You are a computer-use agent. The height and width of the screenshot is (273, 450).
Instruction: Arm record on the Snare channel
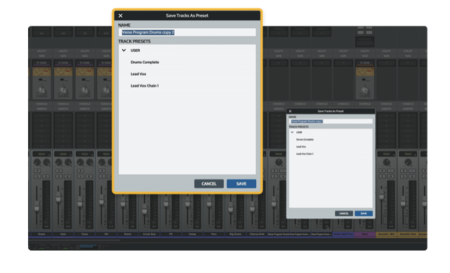(x=38, y=171)
